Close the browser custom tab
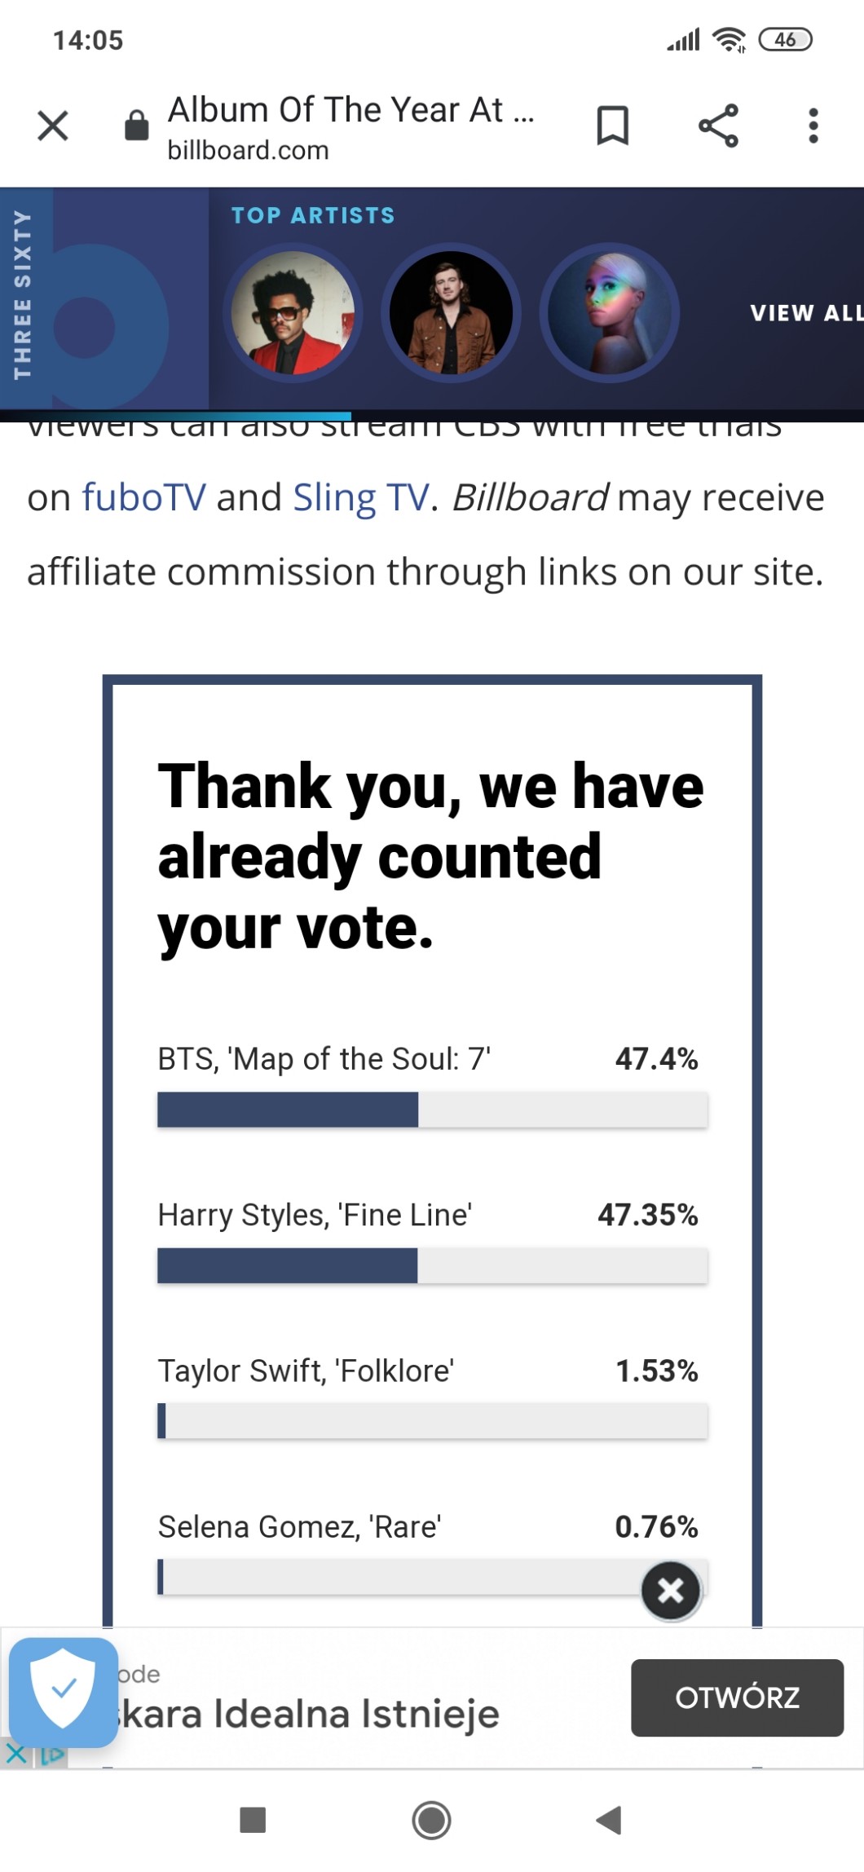The width and height of the screenshot is (864, 1872). click(x=53, y=126)
